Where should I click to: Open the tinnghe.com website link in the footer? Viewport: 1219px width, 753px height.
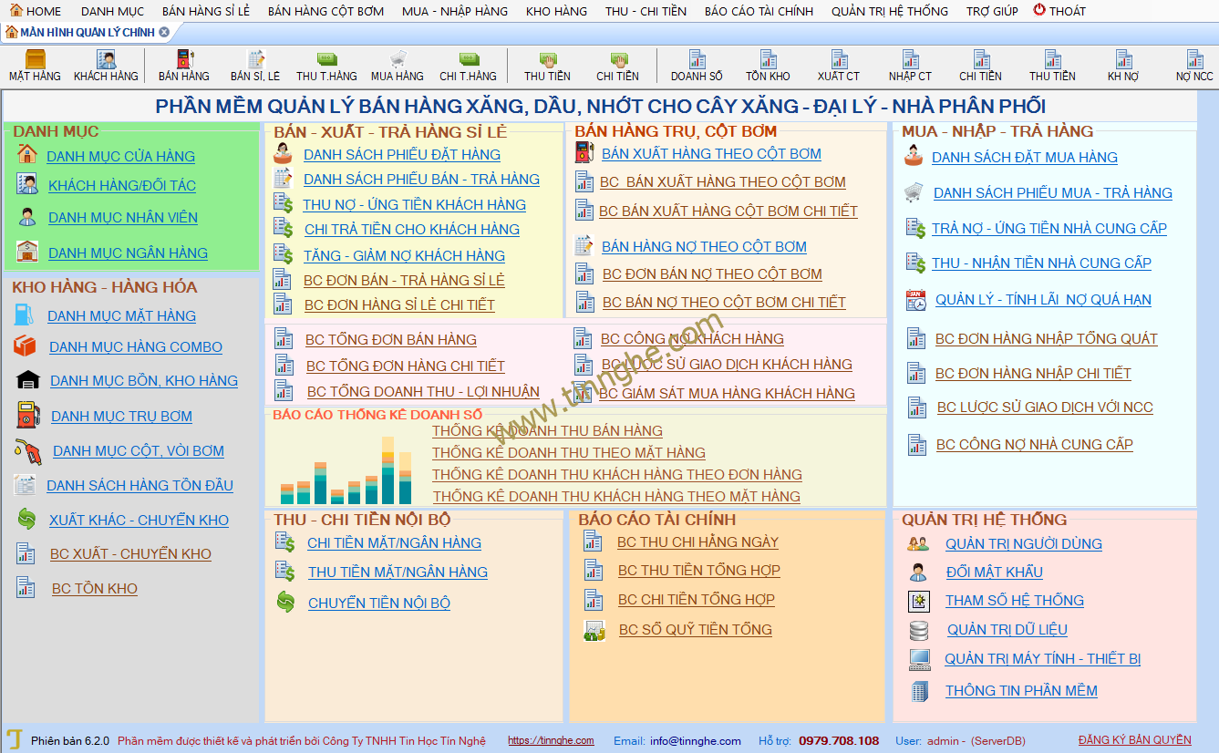click(x=551, y=740)
